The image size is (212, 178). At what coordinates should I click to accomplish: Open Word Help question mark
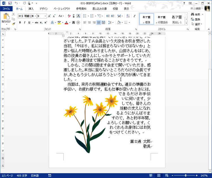point(184,3)
